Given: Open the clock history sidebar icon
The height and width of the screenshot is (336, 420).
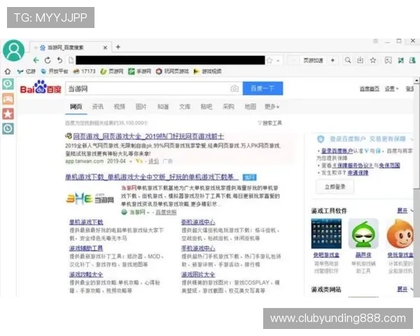Looking at the screenshot, I should (x=8, y=129).
